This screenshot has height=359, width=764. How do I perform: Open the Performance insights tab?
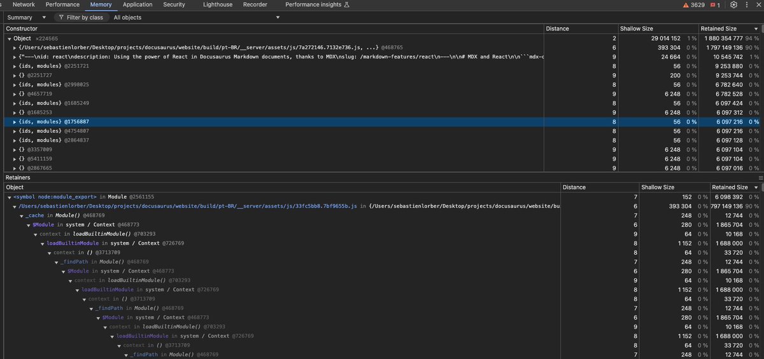(318, 4)
